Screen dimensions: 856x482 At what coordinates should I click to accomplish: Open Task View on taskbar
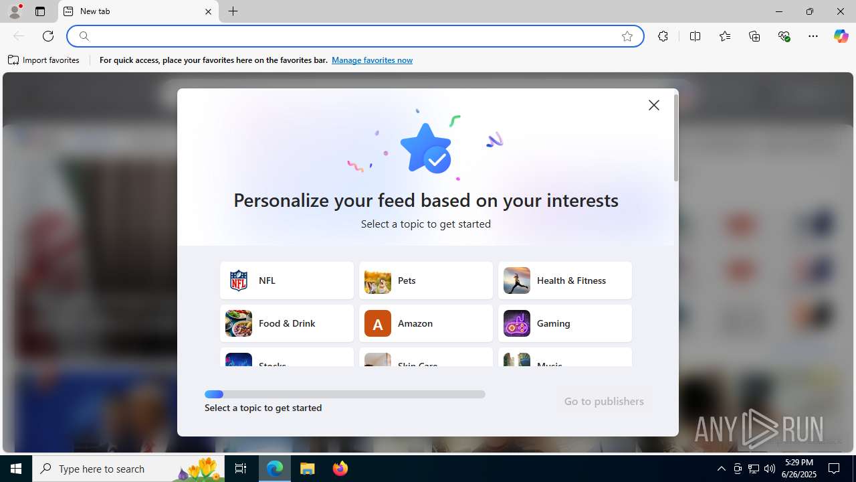pyautogui.click(x=241, y=469)
